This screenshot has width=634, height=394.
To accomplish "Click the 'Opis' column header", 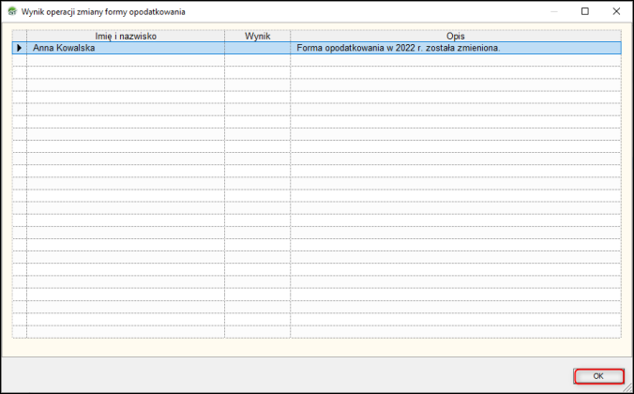I will [x=456, y=36].
